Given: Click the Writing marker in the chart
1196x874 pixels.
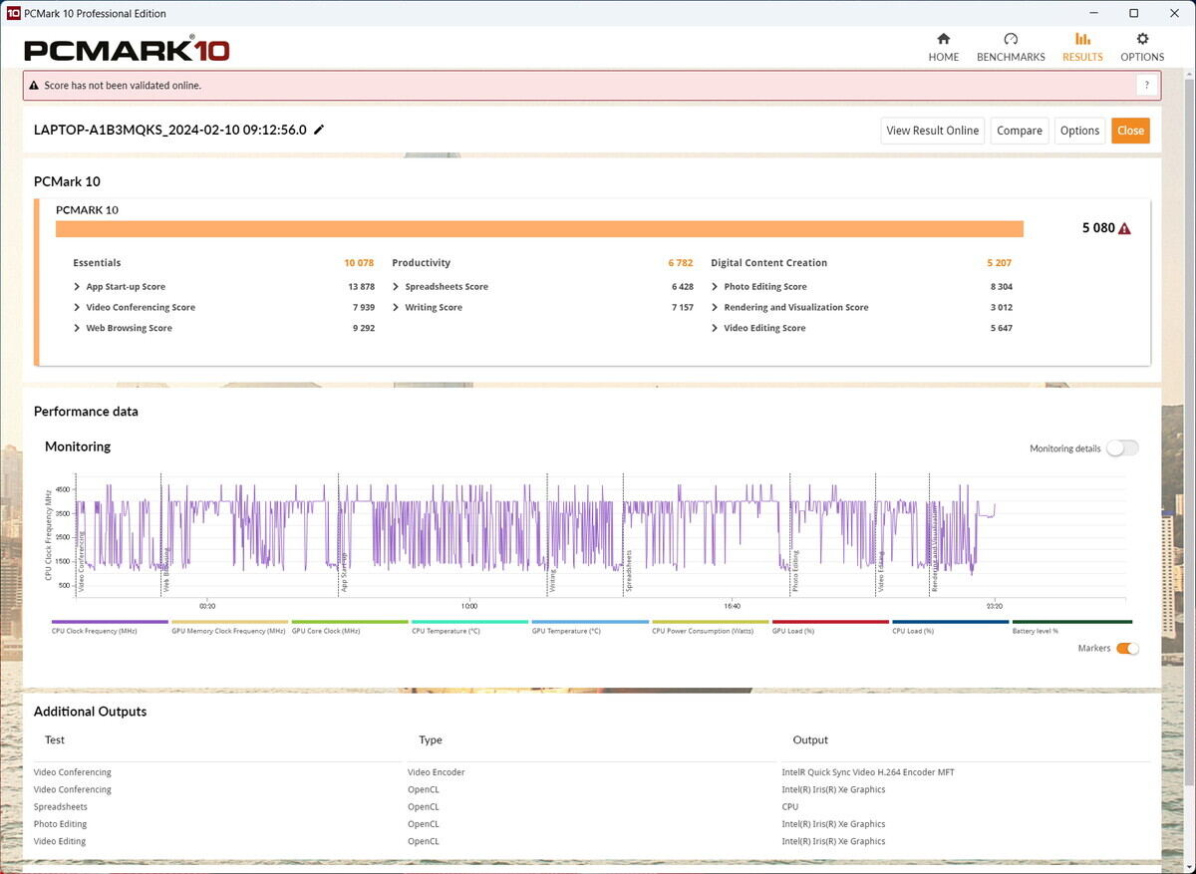Looking at the screenshot, I should 553,582.
